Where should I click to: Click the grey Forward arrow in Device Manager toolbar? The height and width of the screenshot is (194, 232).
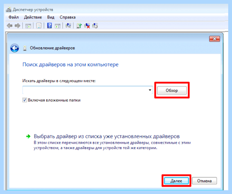pos(17,26)
